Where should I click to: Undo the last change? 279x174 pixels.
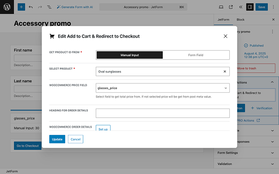(x=31, y=7)
